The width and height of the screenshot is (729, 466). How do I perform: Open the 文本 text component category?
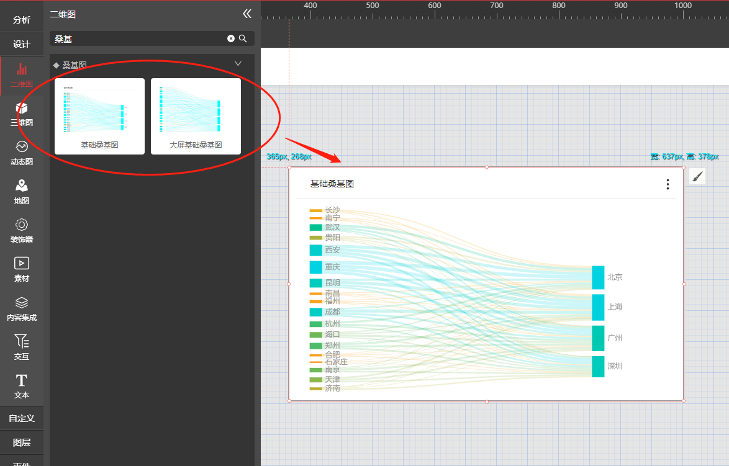[22, 387]
